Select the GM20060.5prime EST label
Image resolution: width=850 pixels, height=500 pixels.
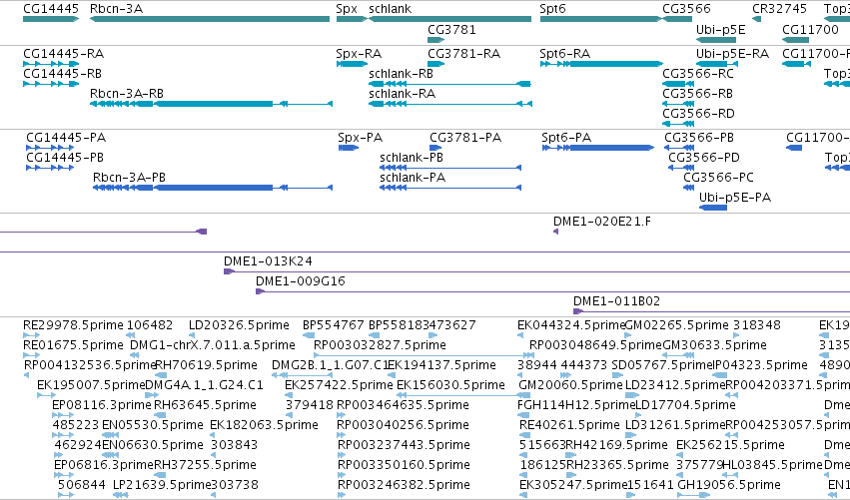(x=570, y=385)
